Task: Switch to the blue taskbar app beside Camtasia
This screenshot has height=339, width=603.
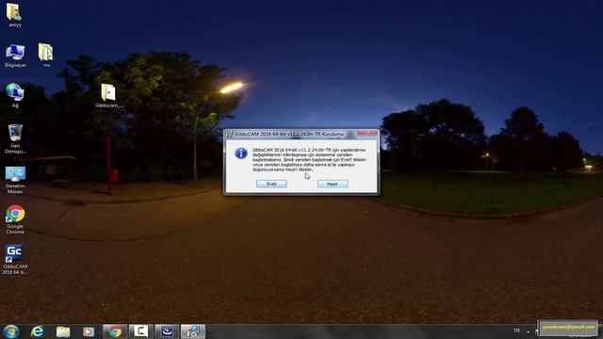Action: (x=167, y=331)
